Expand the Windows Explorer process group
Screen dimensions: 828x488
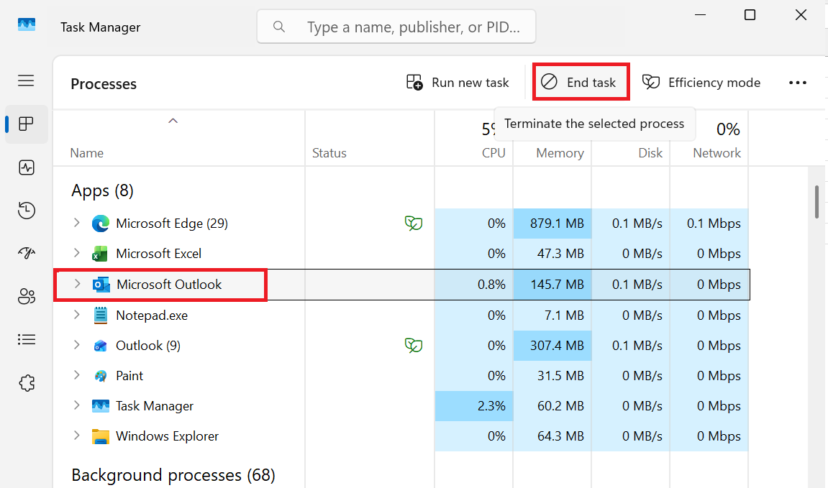pyautogui.click(x=76, y=436)
